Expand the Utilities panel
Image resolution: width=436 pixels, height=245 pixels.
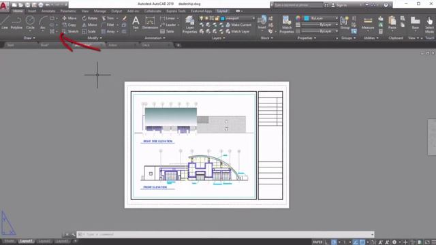click(x=371, y=38)
